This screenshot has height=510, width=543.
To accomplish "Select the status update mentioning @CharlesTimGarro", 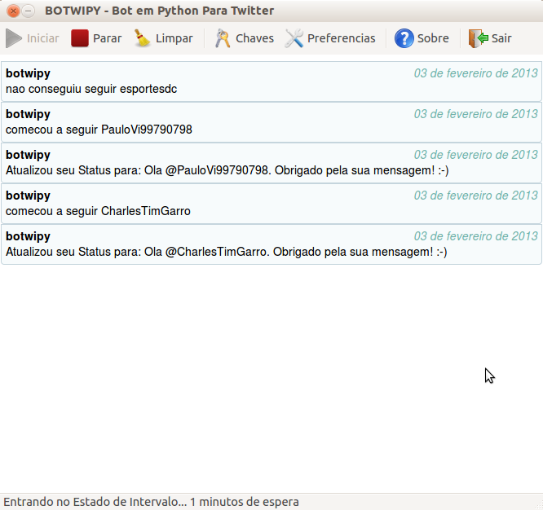I will point(271,244).
